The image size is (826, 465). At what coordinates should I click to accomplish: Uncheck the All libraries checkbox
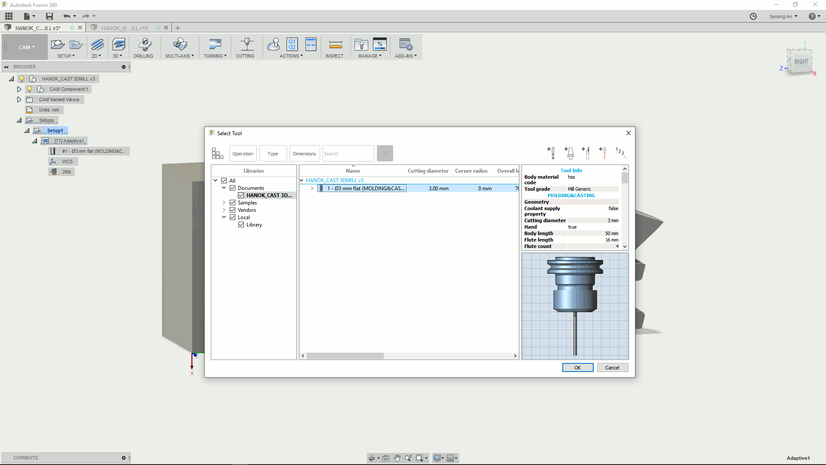[224, 181]
